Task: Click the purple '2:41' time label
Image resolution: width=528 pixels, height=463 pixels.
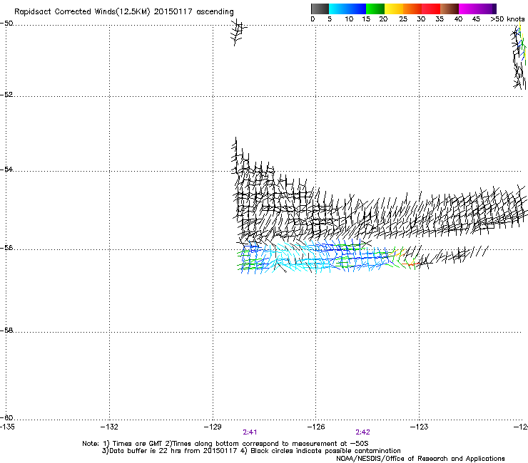Action: pos(250,432)
